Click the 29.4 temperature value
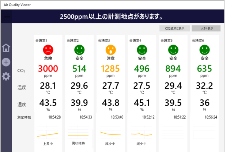The width and height of the screenshot is (234, 152). [x=173, y=86]
